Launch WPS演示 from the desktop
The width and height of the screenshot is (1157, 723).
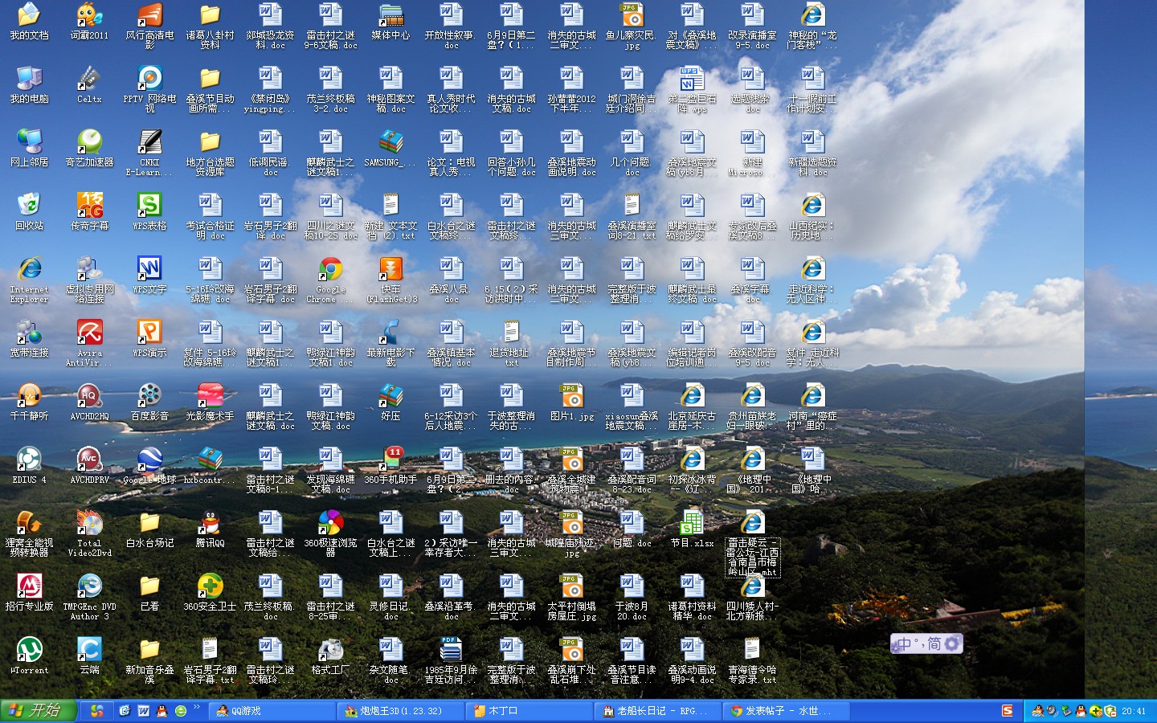pyautogui.click(x=149, y=338)
